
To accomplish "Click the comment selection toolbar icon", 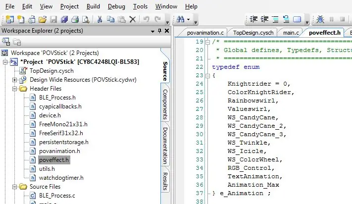I will click(x=275, y=19).
